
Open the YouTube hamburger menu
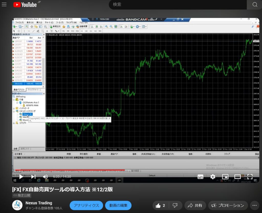click(x=4, y=5)
